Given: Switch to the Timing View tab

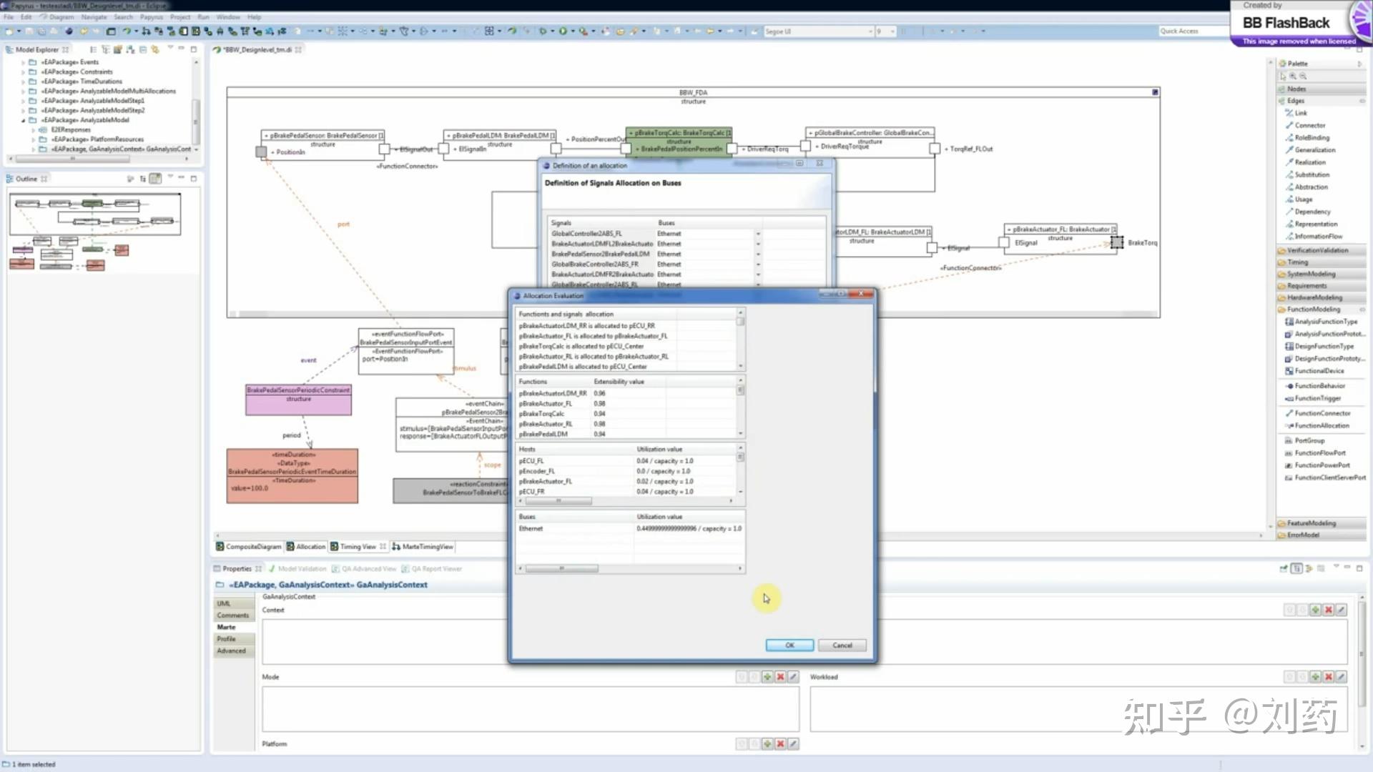Looking at the screenshot, I should click(358, 547).
